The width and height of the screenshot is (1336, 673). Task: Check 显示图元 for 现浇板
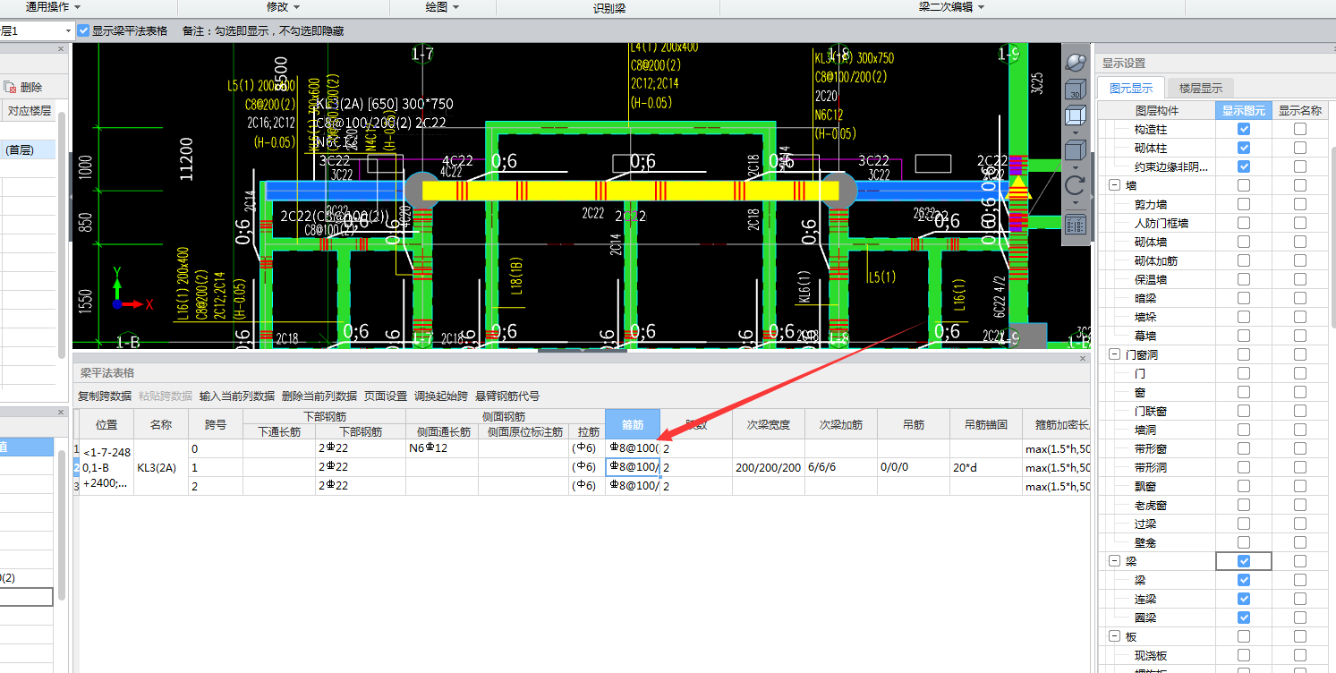click(x=1244, y=655)
